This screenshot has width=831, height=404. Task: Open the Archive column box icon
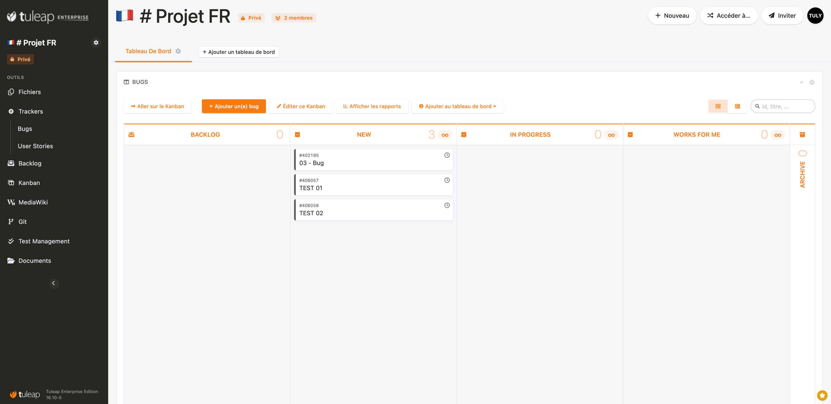(x=802, y=134)
